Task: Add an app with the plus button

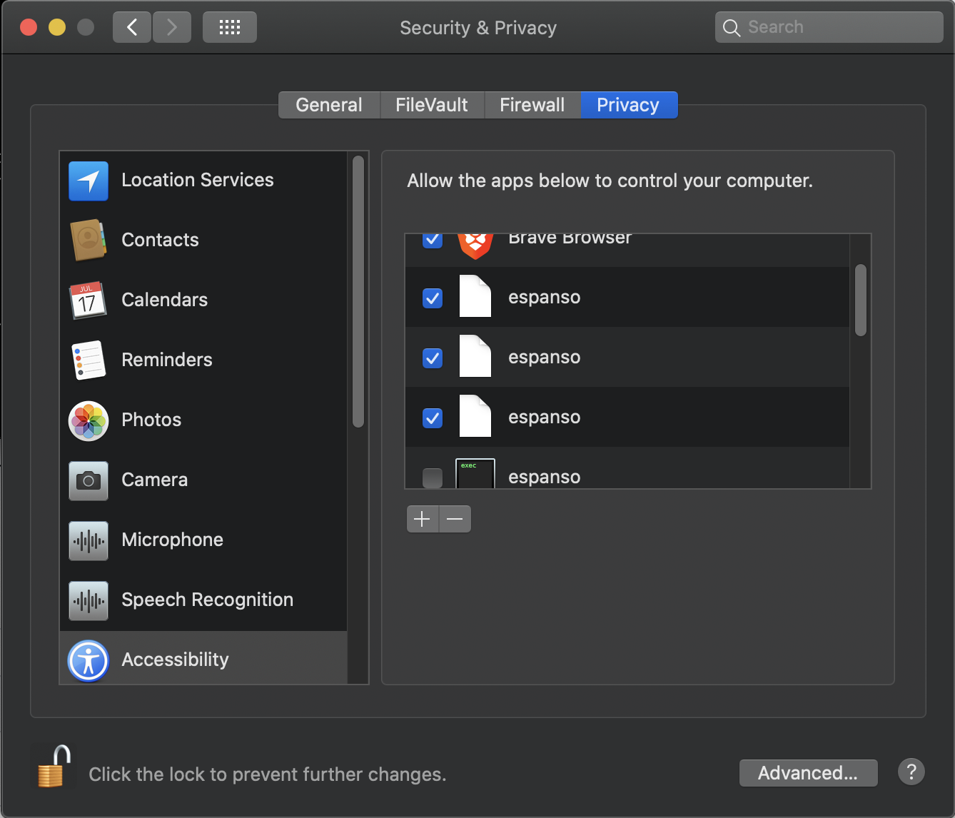Action: pos(423,519)
